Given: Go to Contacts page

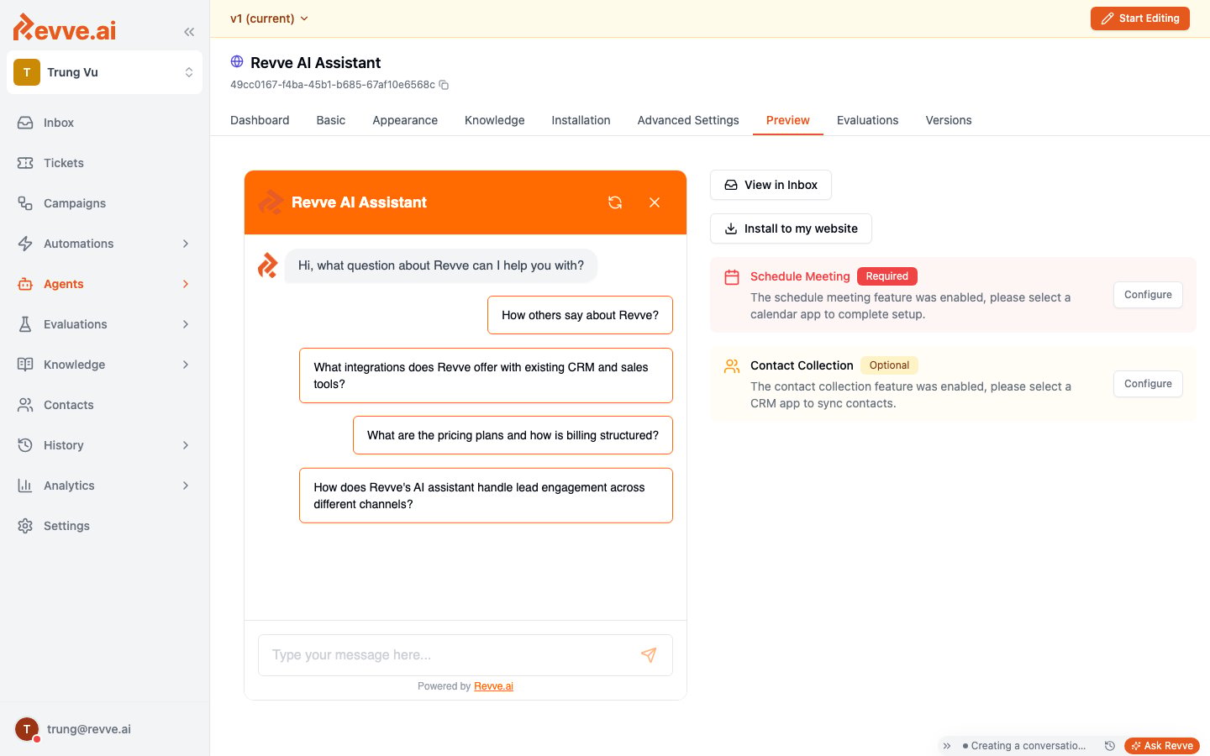Looking at the screenshot, I should [x=104, y=405].
